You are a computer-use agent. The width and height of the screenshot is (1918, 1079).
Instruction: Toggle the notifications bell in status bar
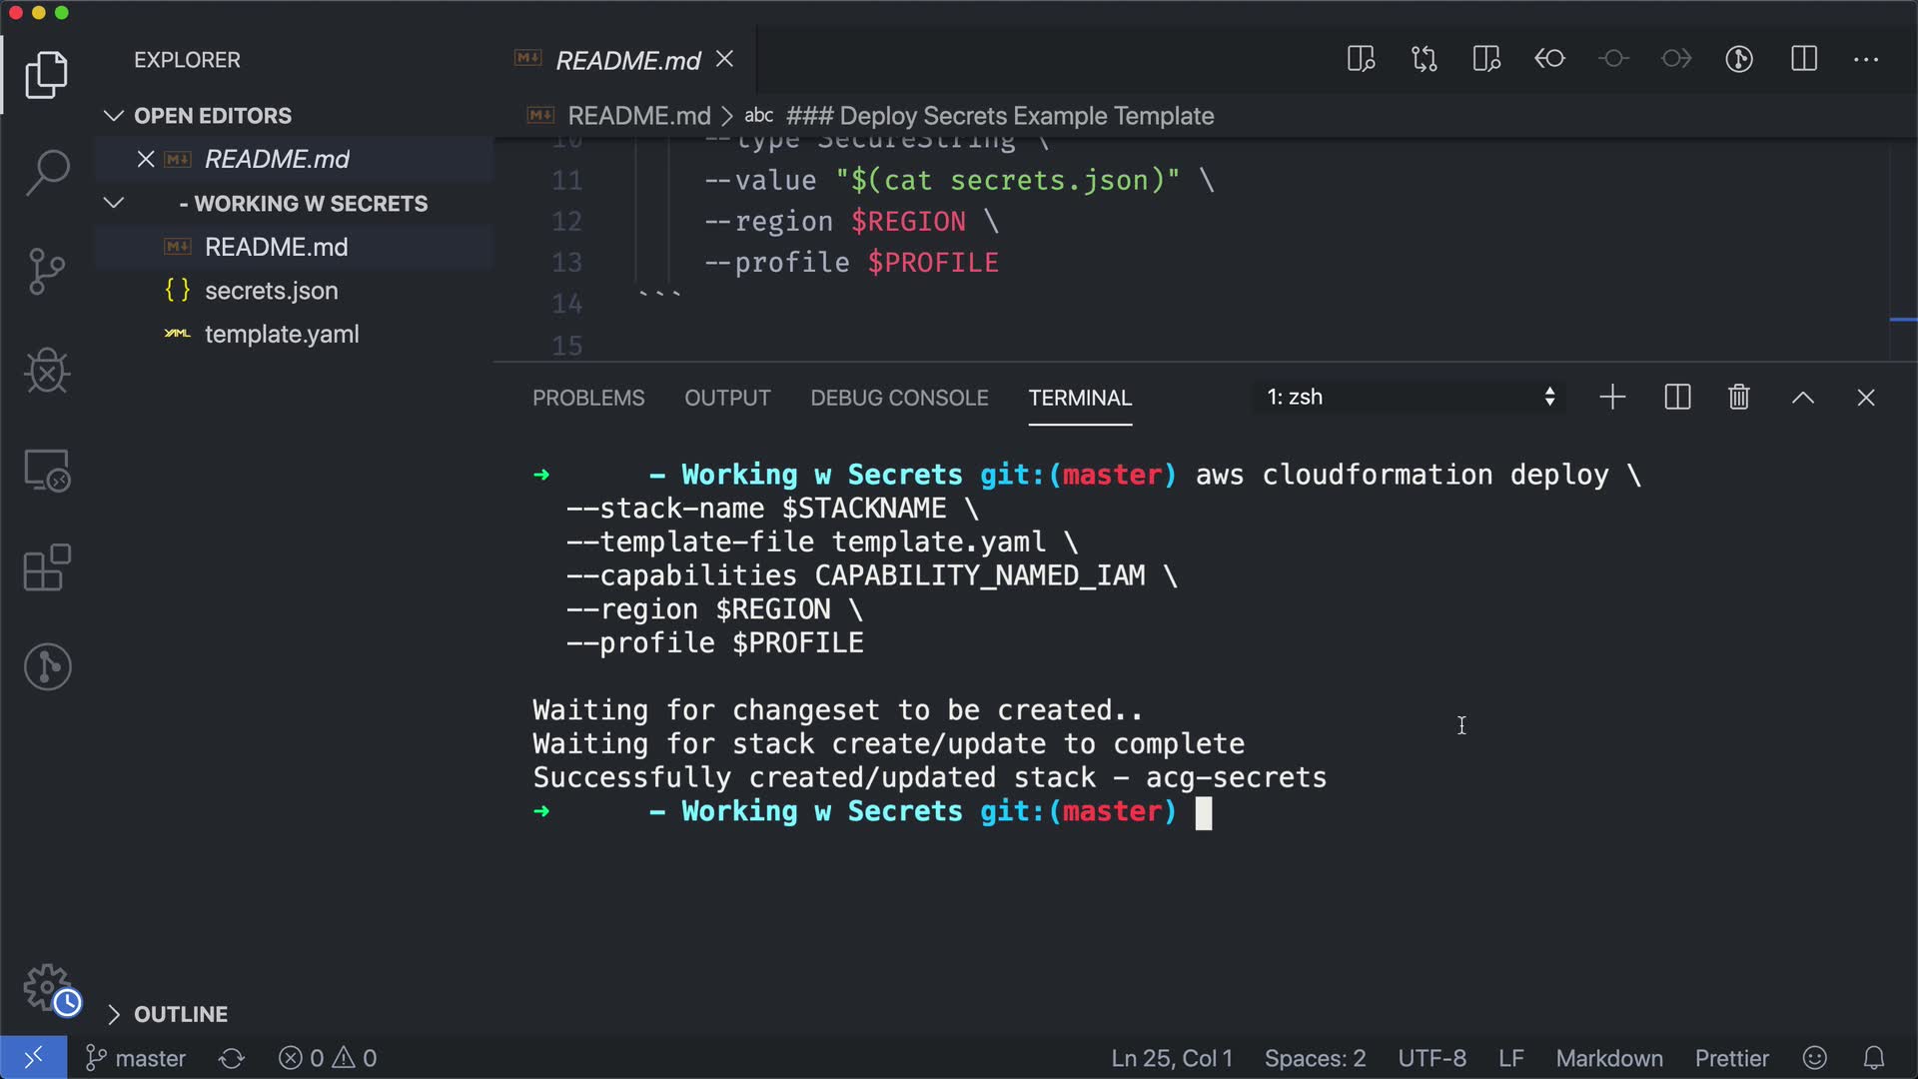pyautogui.click(x=1874, y=1058)
